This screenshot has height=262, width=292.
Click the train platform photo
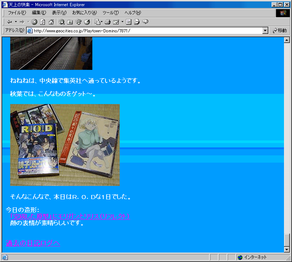pos(51,53)
